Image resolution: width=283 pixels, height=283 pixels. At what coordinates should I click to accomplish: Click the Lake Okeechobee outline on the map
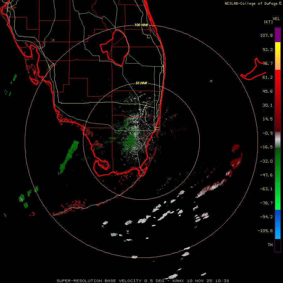tap(114, 48)
